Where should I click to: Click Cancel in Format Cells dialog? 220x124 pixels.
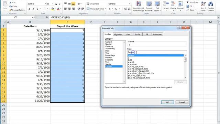coord(182,102)
